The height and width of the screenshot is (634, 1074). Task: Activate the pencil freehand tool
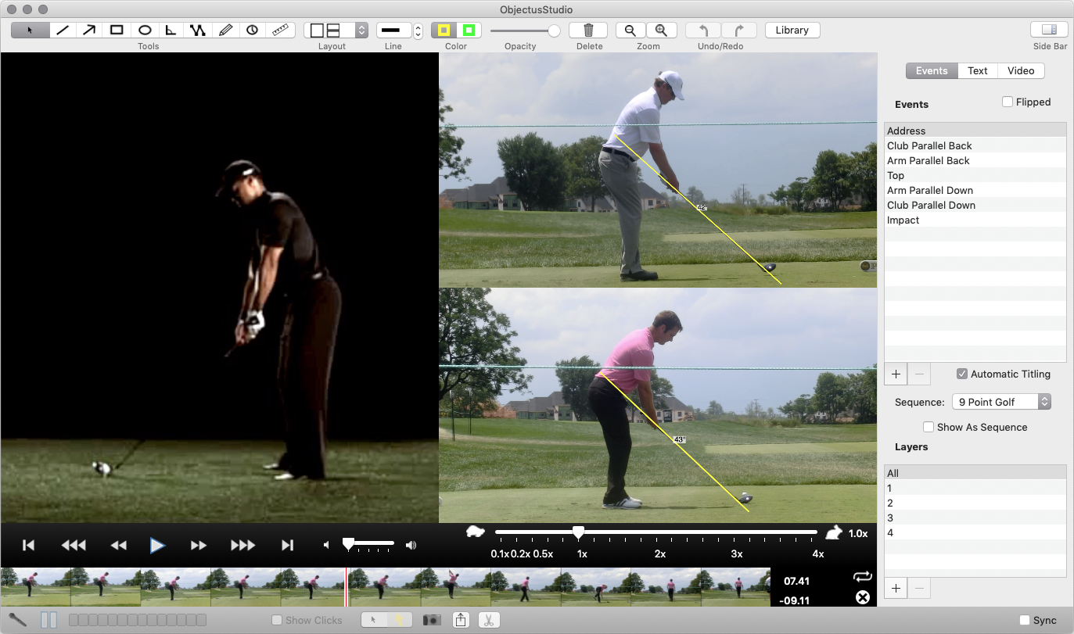[x=225, y=30]
